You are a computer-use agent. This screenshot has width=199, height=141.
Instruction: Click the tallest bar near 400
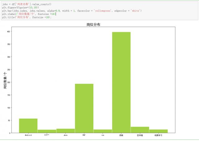(x=121, y=82)
